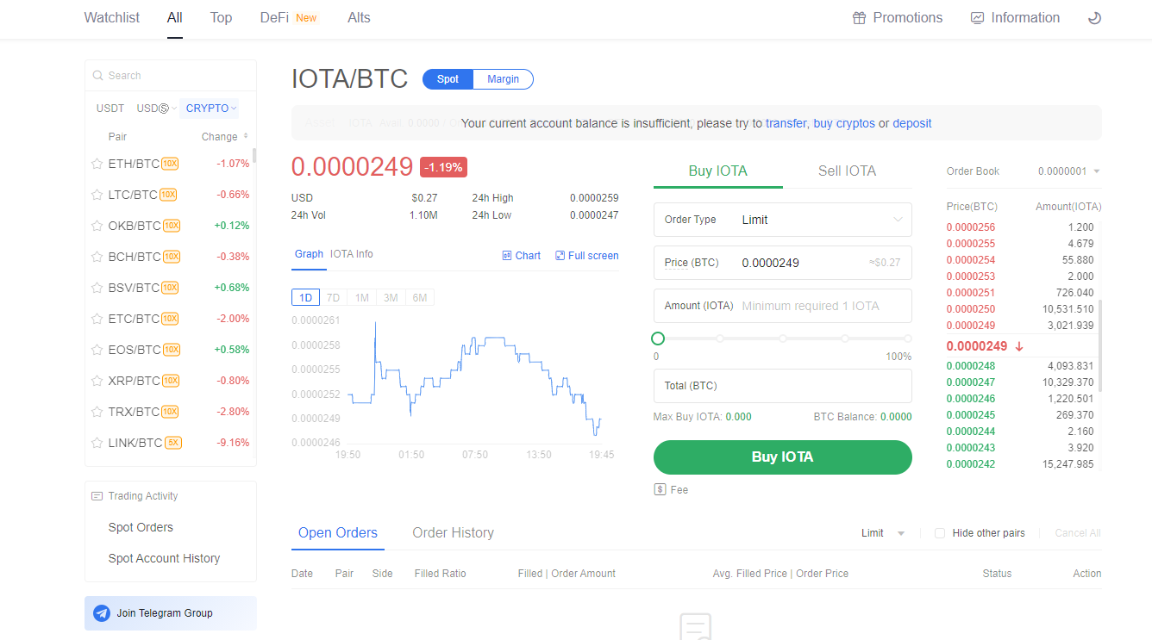The width and height of the screenshot is (1152, 640).
Task: Click Join Telegram Group button
Action: 171,613
